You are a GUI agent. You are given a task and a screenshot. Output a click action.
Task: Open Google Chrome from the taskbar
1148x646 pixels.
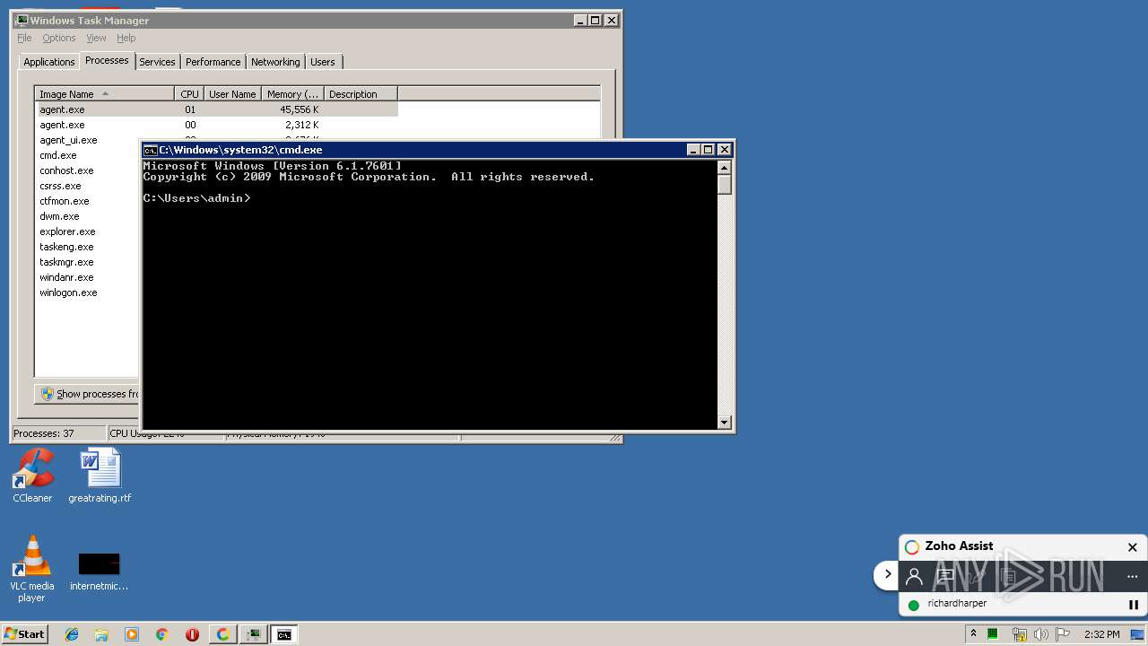click(x=162, y=634)
